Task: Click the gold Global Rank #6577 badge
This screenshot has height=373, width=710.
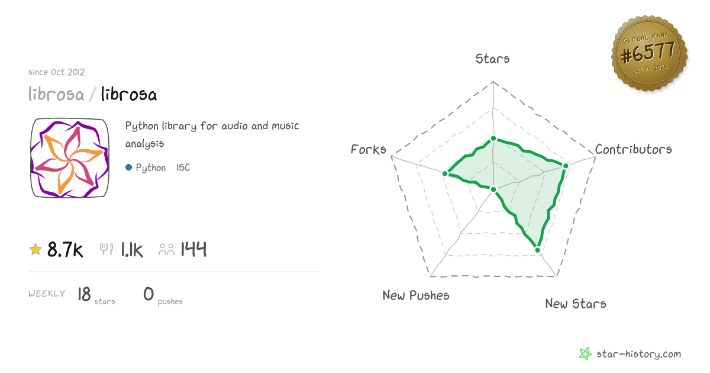Action: click(650, 54)
